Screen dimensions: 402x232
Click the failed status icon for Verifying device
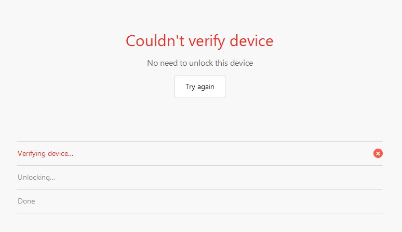point(378,153)
